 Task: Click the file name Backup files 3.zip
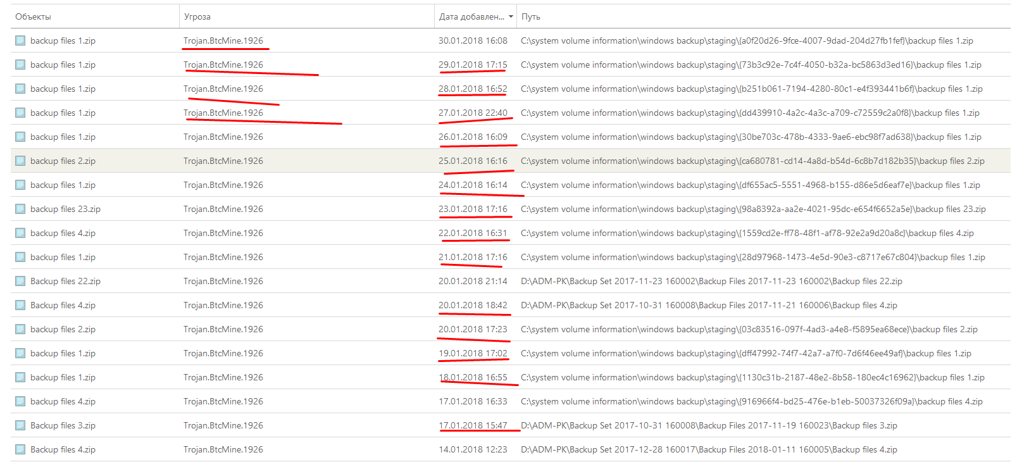(x=63, y=425)
